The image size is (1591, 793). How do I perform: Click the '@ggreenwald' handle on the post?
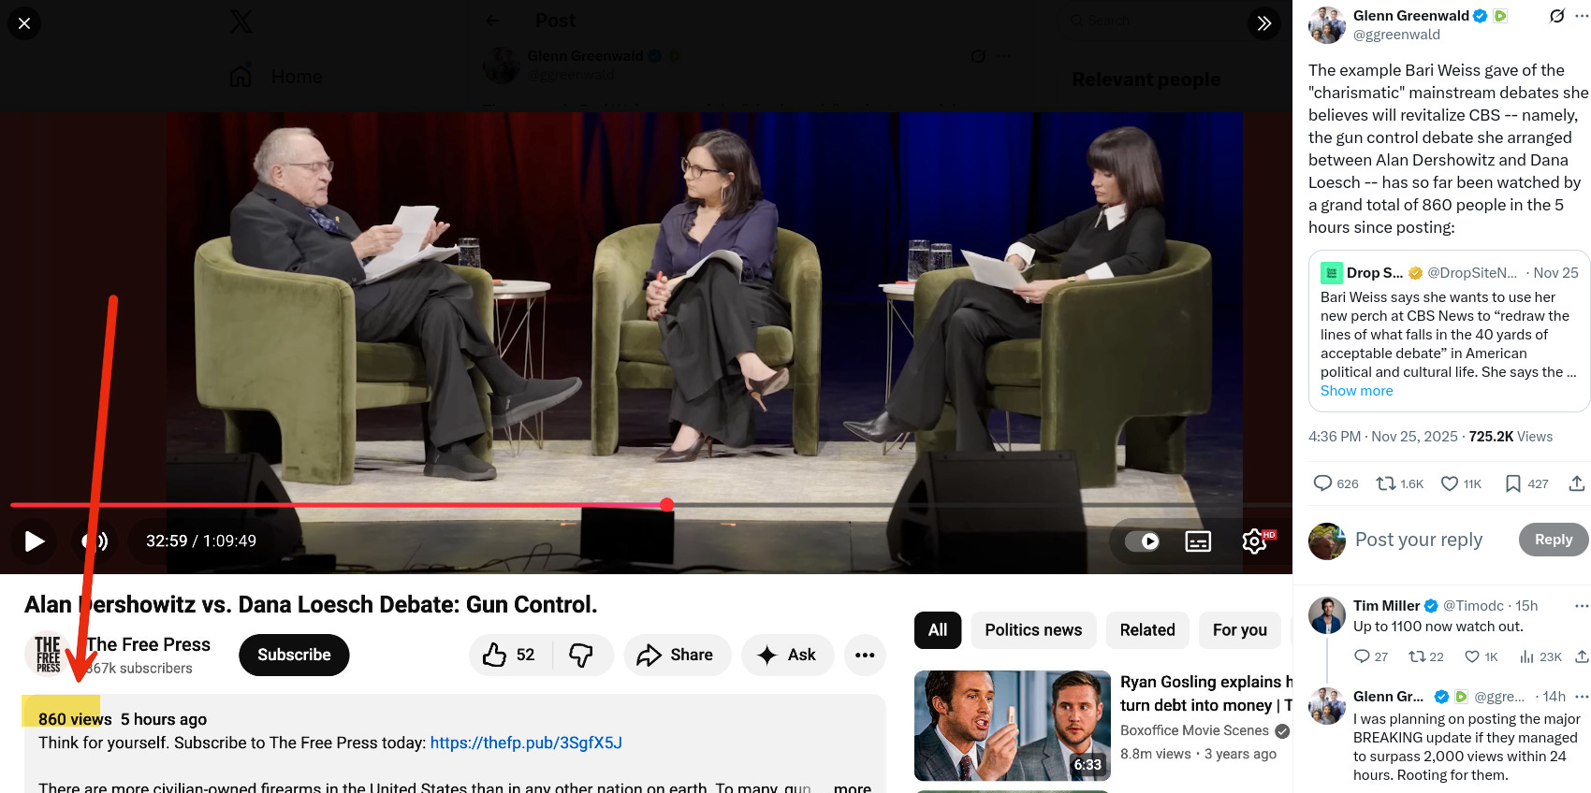[x=1396, y=35]
